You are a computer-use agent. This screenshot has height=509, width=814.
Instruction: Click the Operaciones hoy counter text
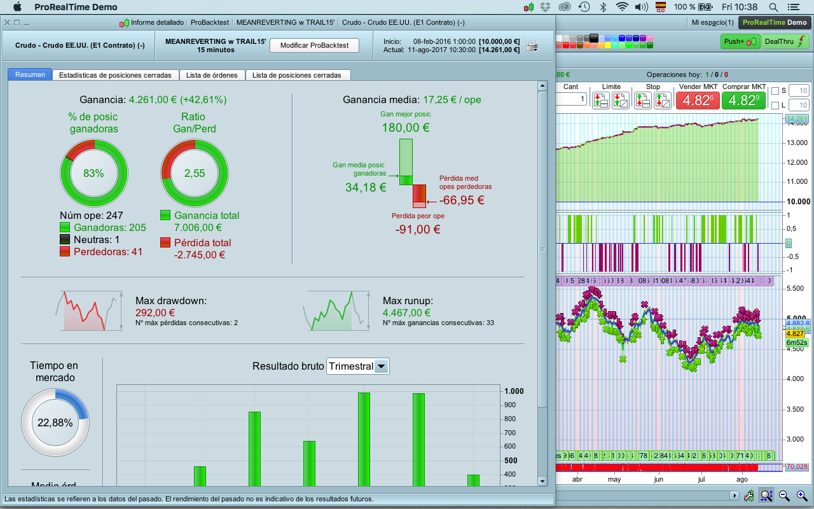pyautogui.click(x=687, y=74)
